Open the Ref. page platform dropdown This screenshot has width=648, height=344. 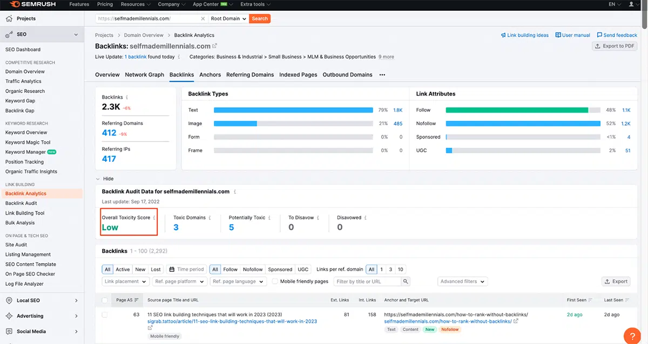(x=179, y=281)
